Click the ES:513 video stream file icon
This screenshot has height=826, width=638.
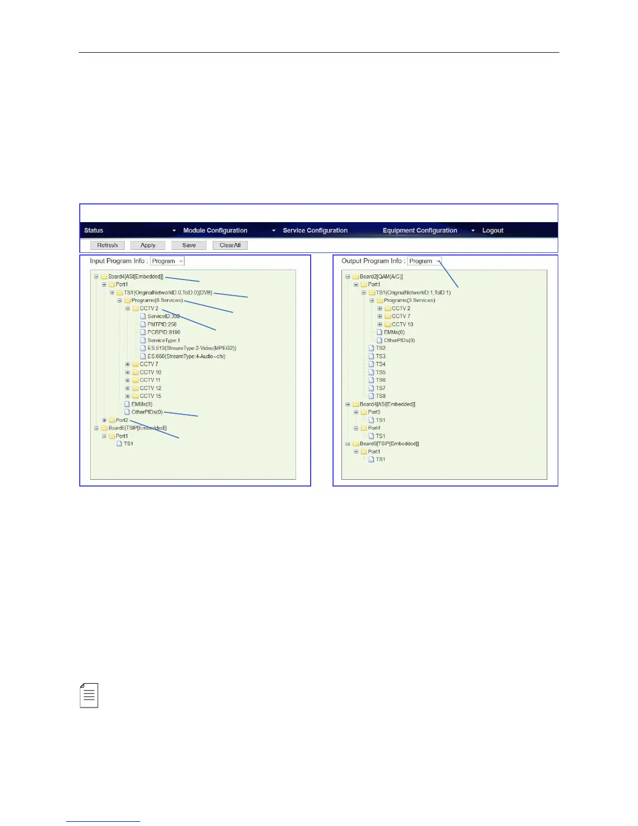(x=143, y=348)
